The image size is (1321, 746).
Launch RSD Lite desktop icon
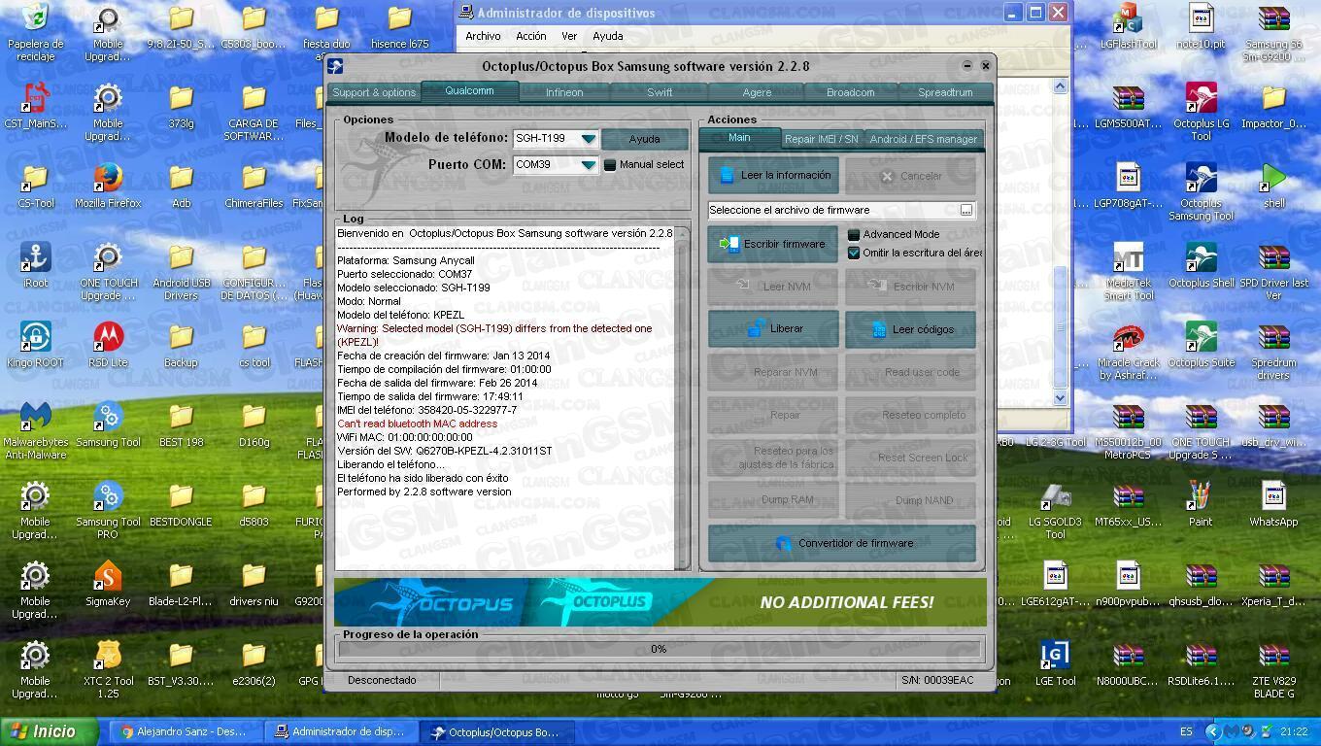point(108,345)
